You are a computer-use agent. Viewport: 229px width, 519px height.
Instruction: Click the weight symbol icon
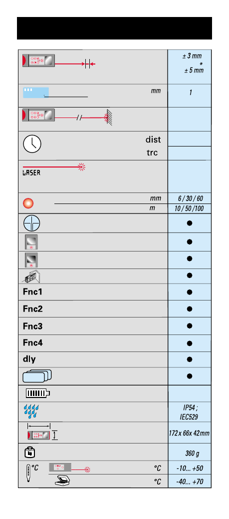click(x=30, y=452)
